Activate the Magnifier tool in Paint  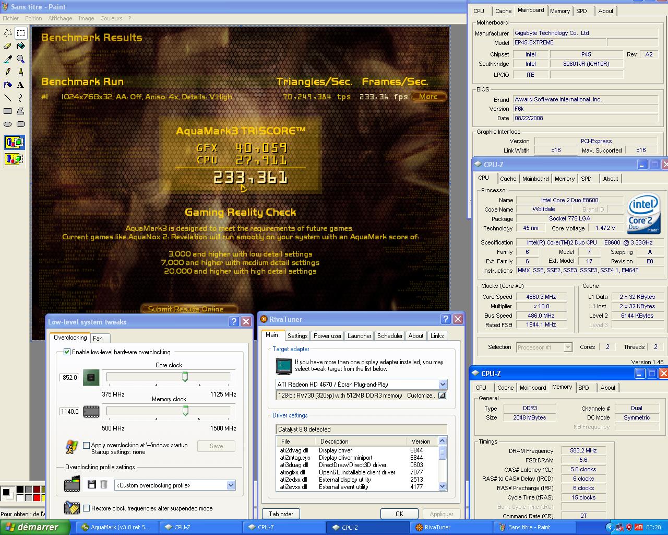tap(21, 59)
